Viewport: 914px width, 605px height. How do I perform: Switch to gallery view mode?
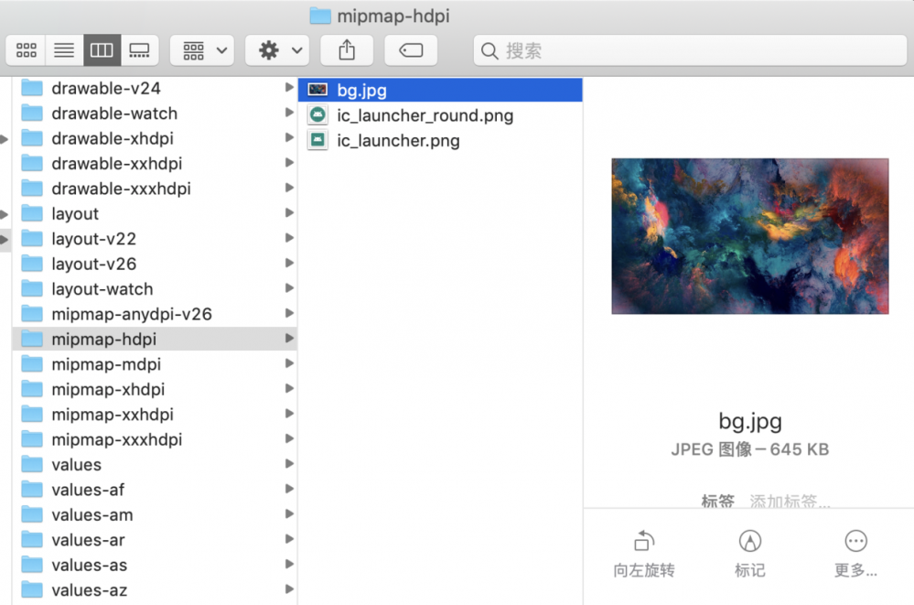(x=139, y=50)
